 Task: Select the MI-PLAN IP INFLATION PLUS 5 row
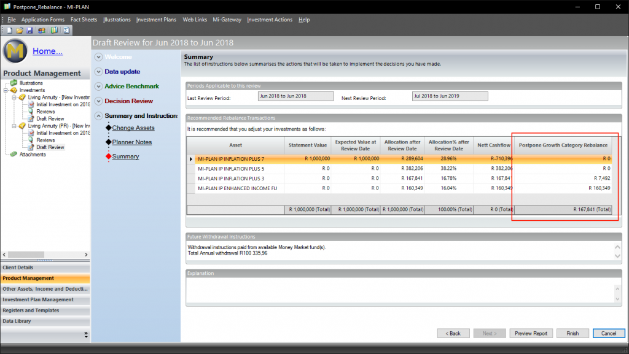(x=236, y=168)
